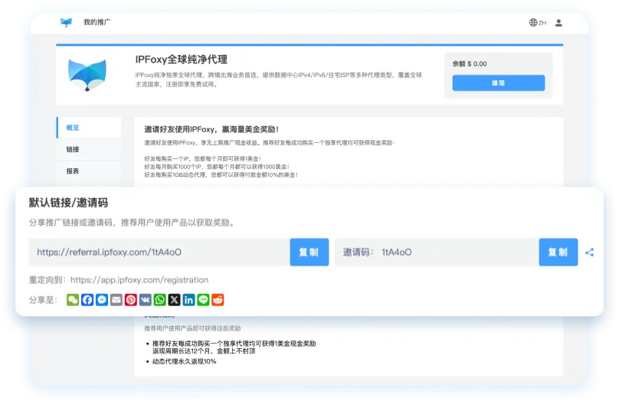Share via Email envelope icon

(116, 300)
